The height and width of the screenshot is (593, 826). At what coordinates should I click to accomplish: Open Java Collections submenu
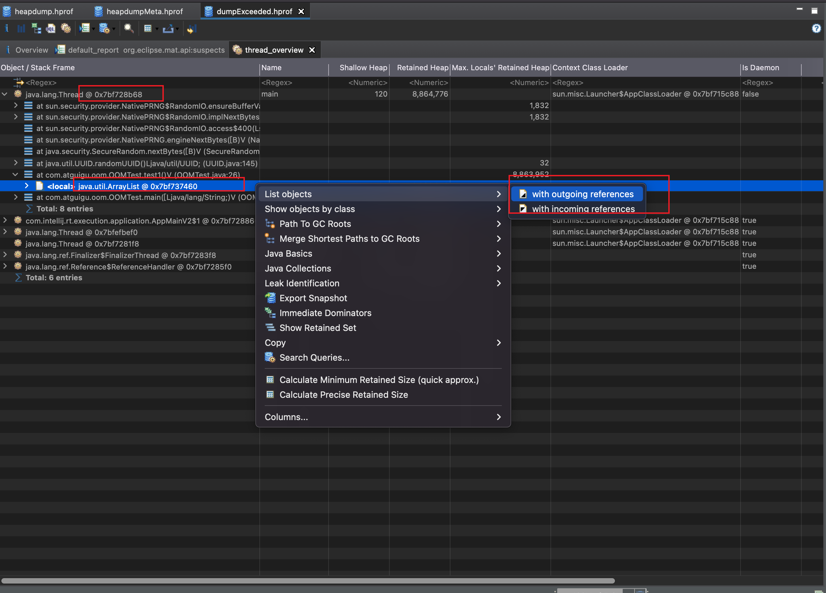click(x=383, y=268)
